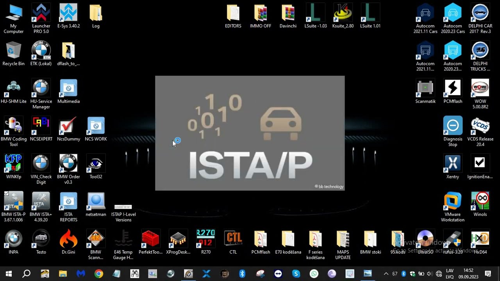Select Testo desktop icon
The height and width of the screenshot is (281, 500).
pos(41,242)
